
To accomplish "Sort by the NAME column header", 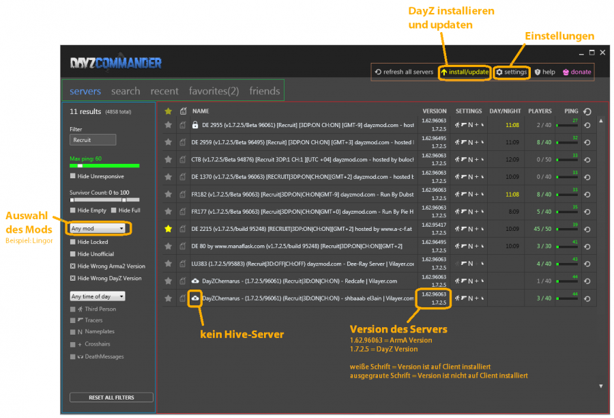I will click(201, 111).
